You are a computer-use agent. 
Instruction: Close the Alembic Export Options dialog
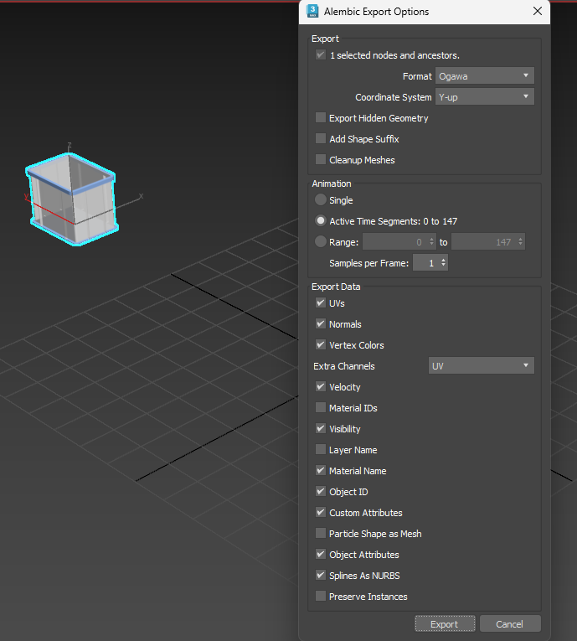pos(538,12)
